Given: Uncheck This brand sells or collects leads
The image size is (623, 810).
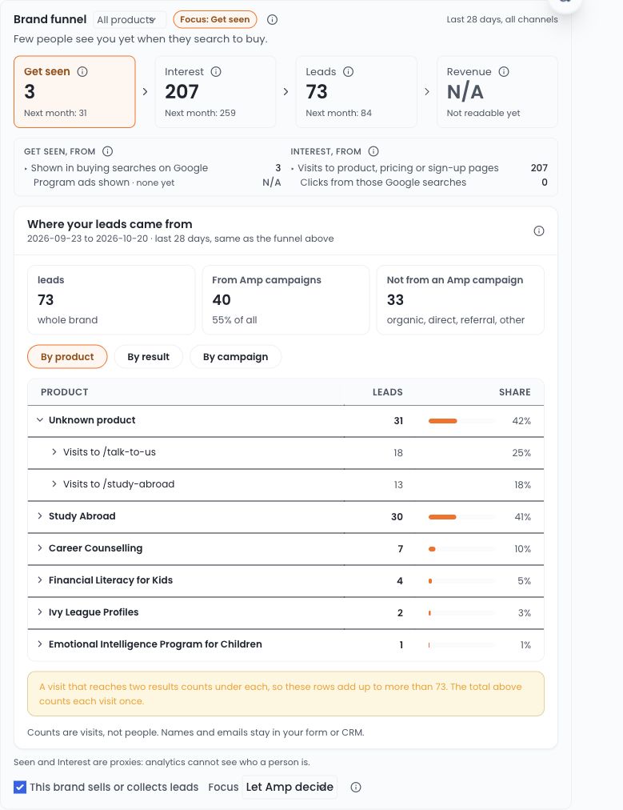Looking at the screenshot, I should 20,788.
